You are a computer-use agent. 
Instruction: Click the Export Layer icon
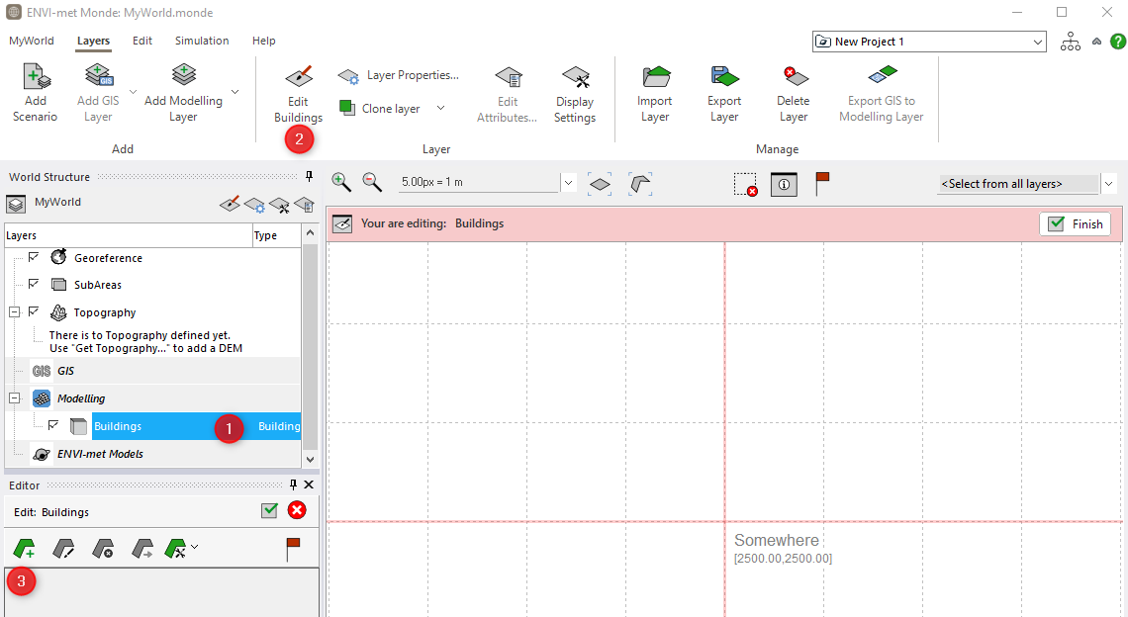point(724,78)
